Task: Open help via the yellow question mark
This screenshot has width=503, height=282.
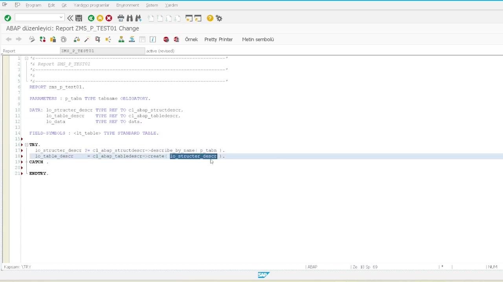Action: pos(210,18)
